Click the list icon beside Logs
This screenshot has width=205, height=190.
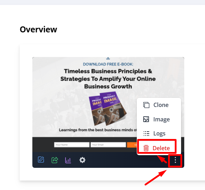146,134
